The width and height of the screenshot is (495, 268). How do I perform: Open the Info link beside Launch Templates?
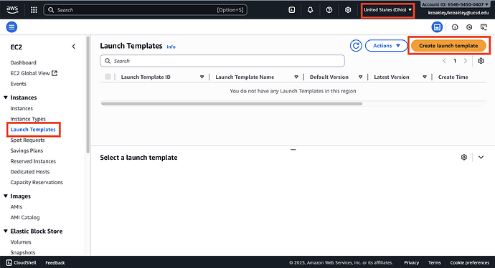[x=171, y=47]
